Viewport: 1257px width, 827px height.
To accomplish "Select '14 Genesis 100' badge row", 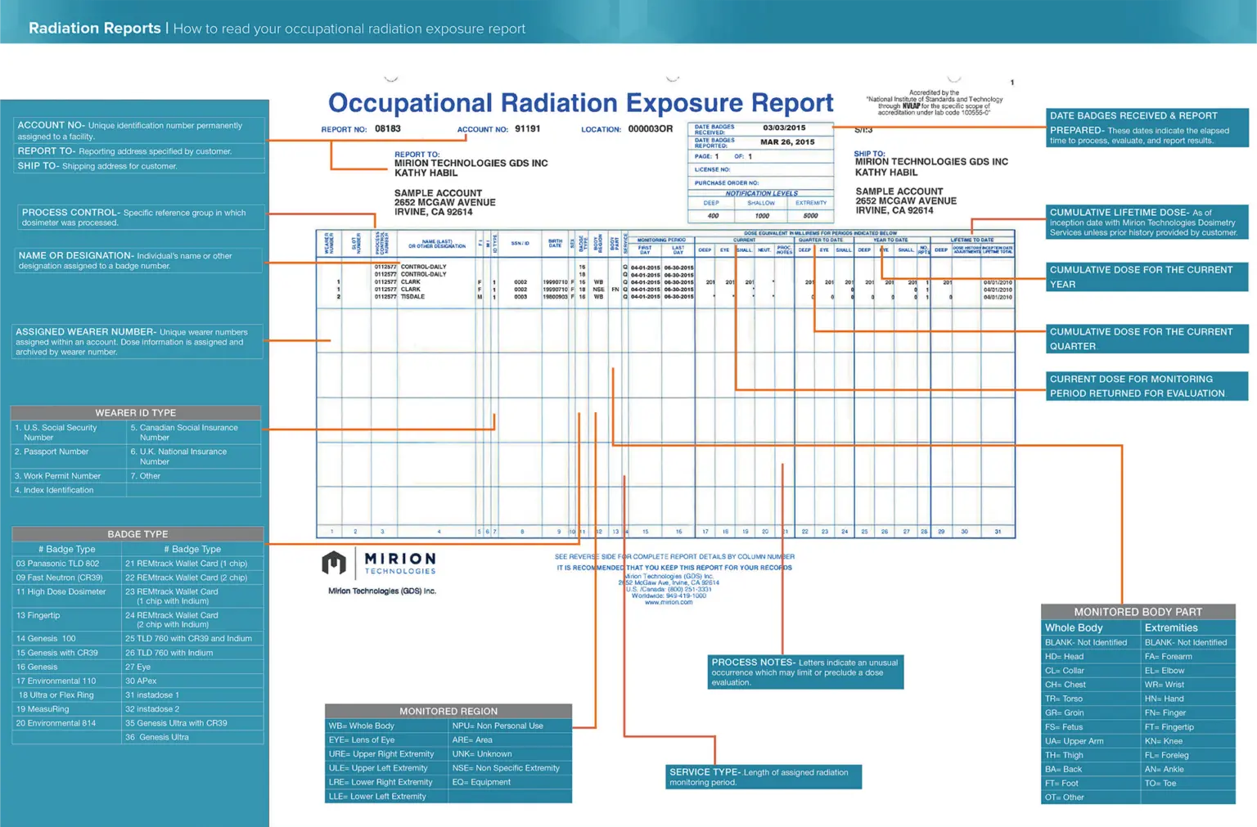I will 66,639.
